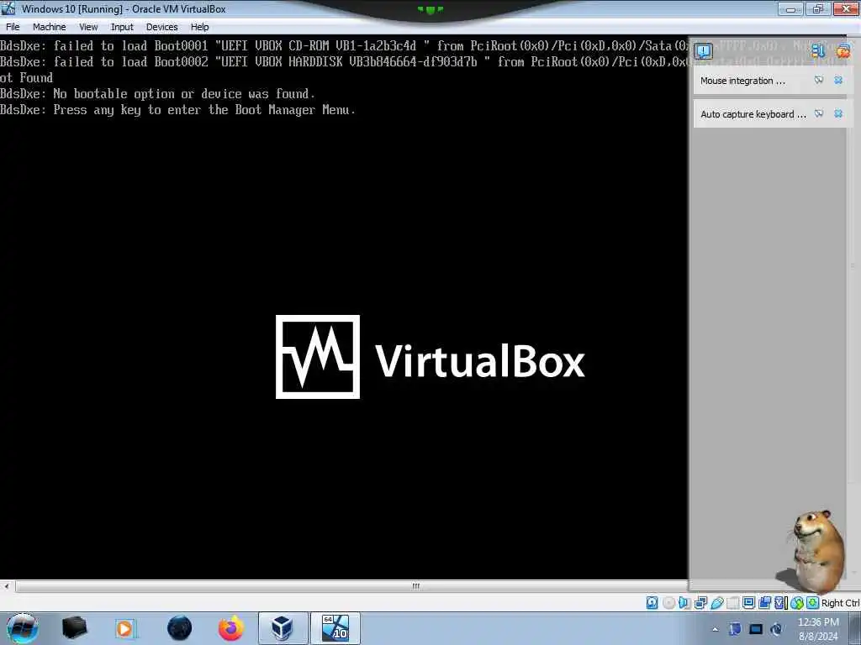Click the left arrow of the horizontal scrollbar
This screenshot has width=861, height=645.
[7, 586]
